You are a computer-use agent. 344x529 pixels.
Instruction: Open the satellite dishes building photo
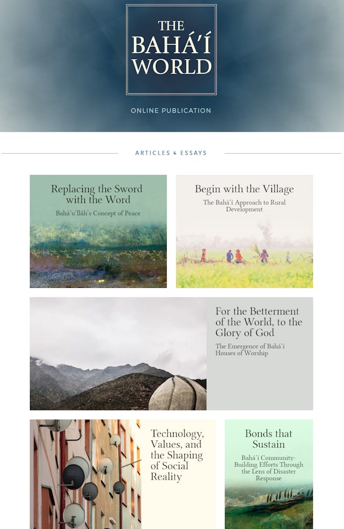coord(86,474)
